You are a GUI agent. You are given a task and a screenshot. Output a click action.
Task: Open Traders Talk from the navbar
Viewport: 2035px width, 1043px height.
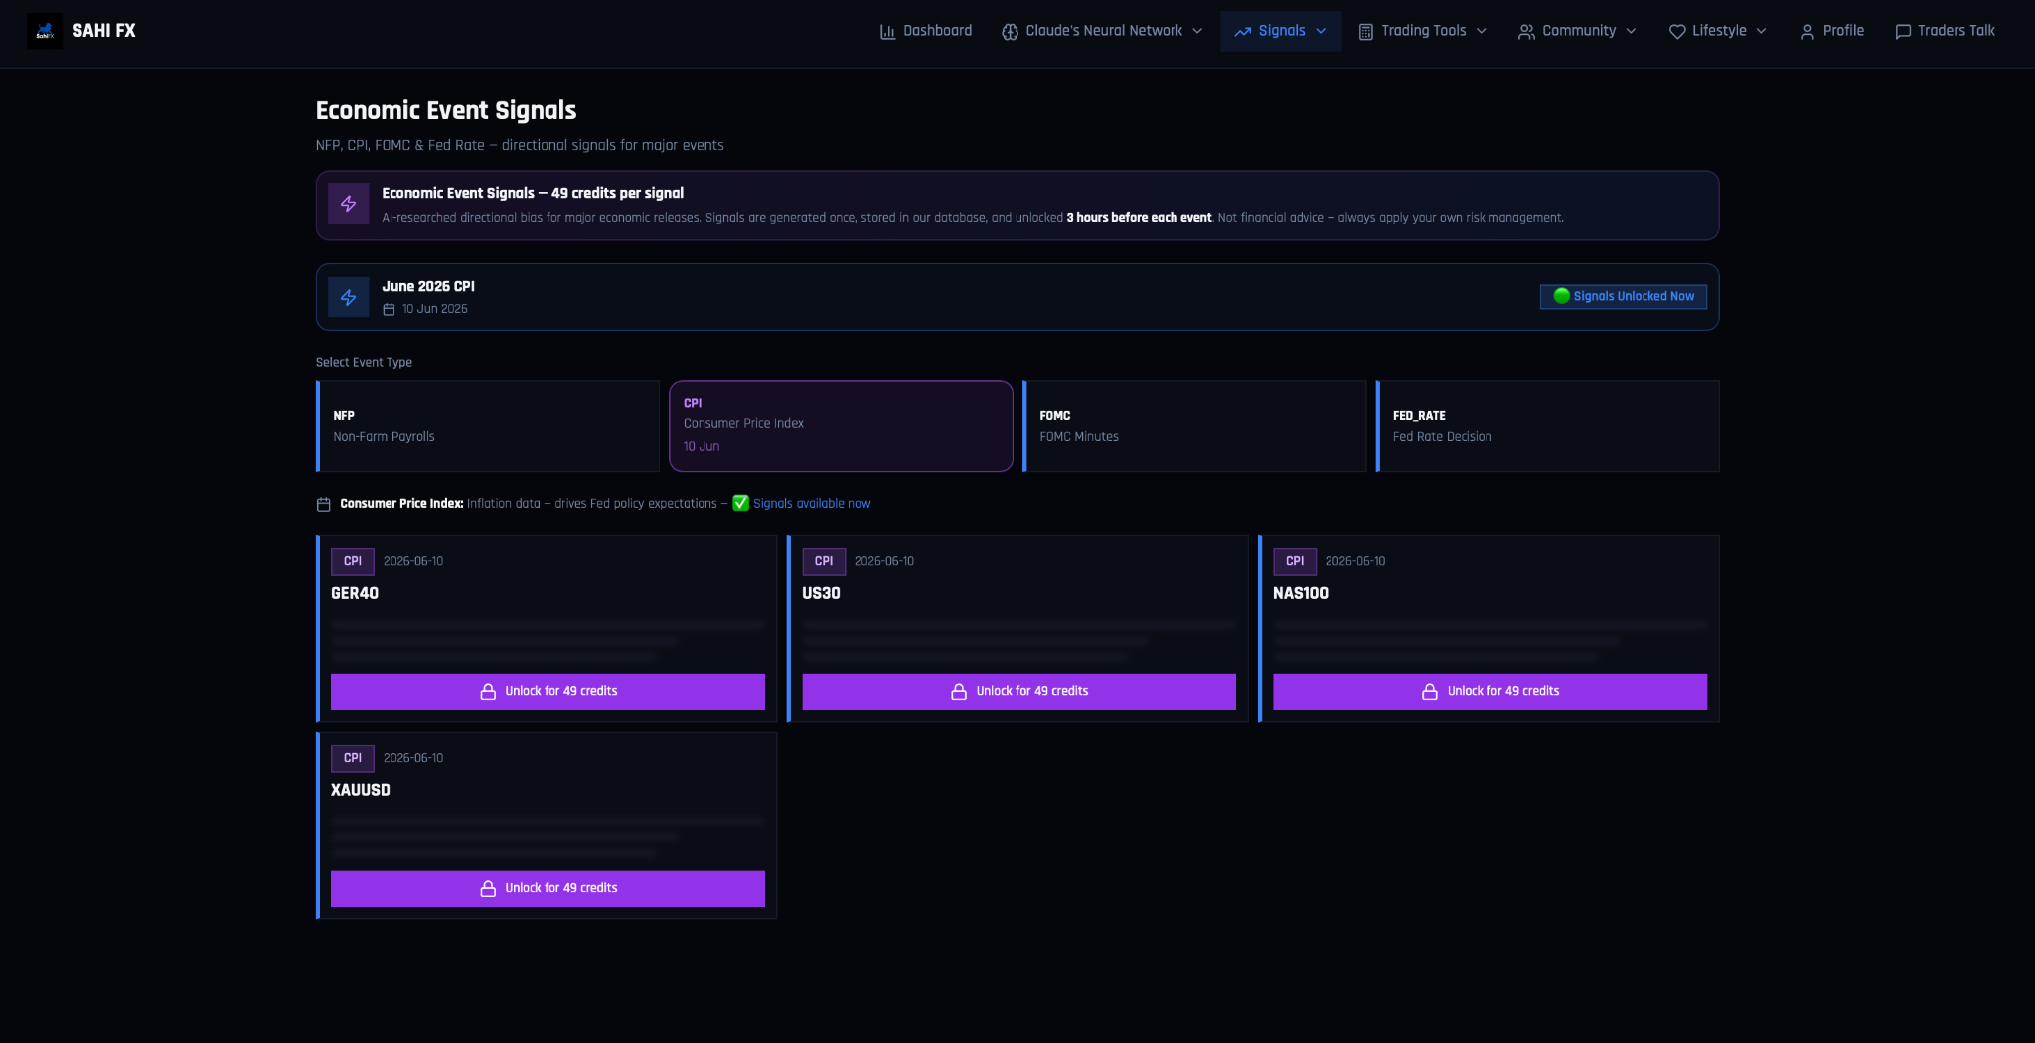click(1945, 31)
